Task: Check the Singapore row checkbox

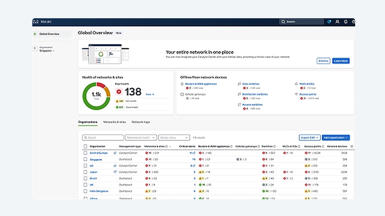Action: pos(85,159)
